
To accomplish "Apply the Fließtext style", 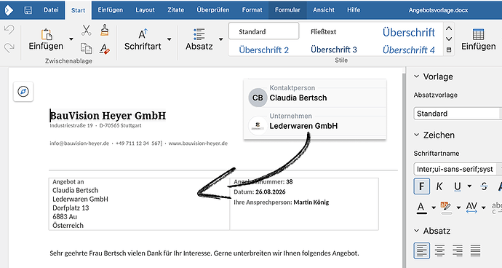I will click(x=323, y=32).
